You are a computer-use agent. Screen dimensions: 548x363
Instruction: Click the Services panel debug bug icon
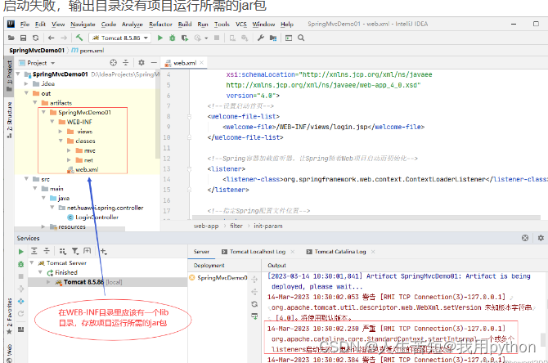tap(21, 264)
